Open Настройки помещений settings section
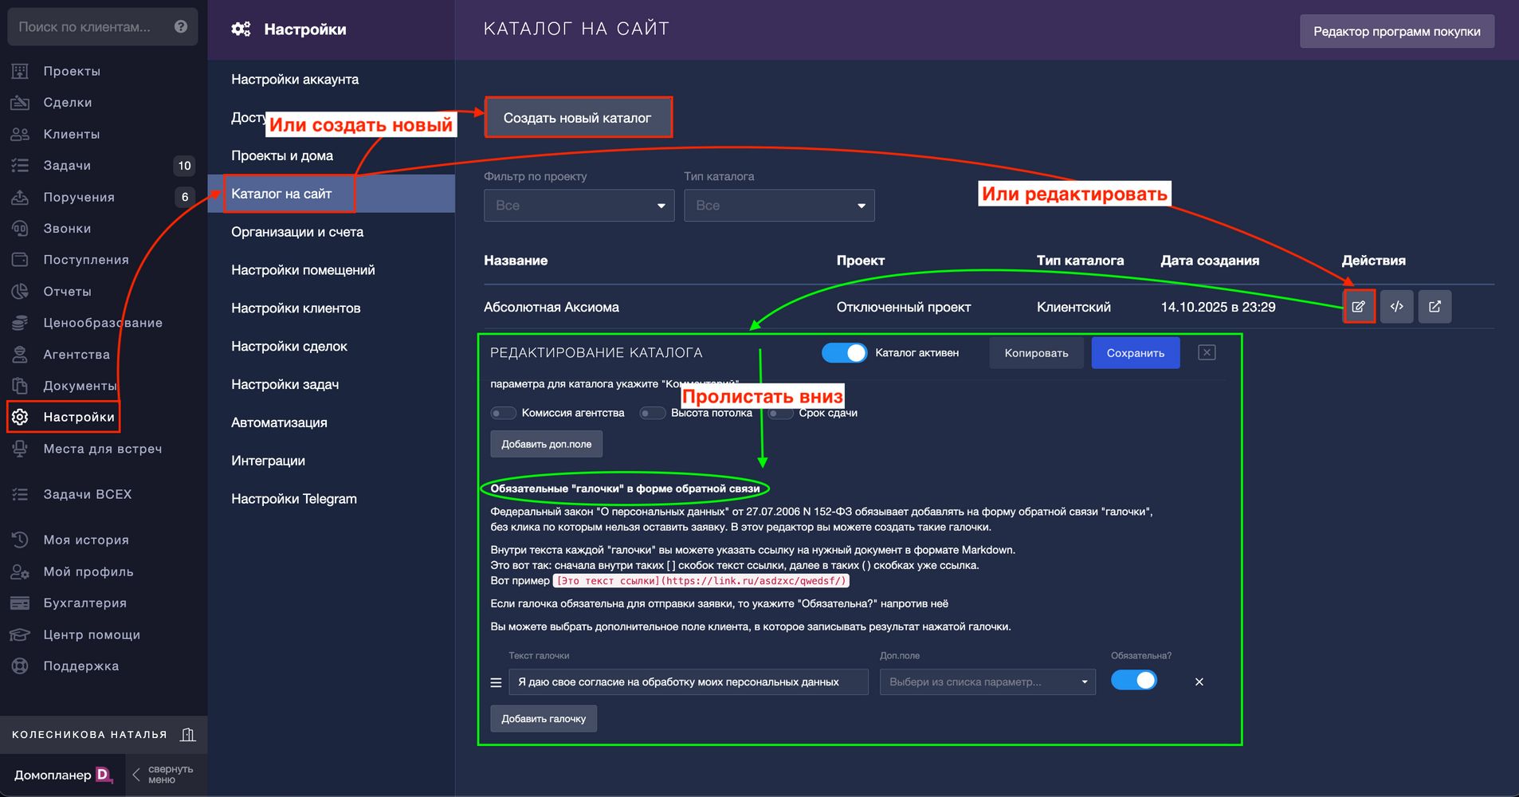The image size is (1519, 797). point(303,270)
